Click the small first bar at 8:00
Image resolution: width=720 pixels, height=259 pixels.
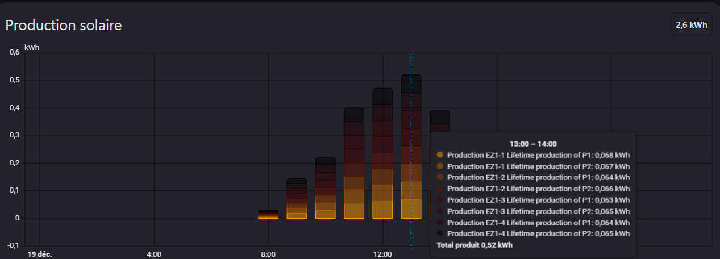tap(268, 214)
